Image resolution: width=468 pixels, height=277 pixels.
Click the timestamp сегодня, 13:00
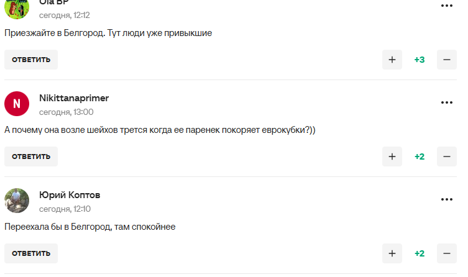pyautogui.click(x=67, y=112)
